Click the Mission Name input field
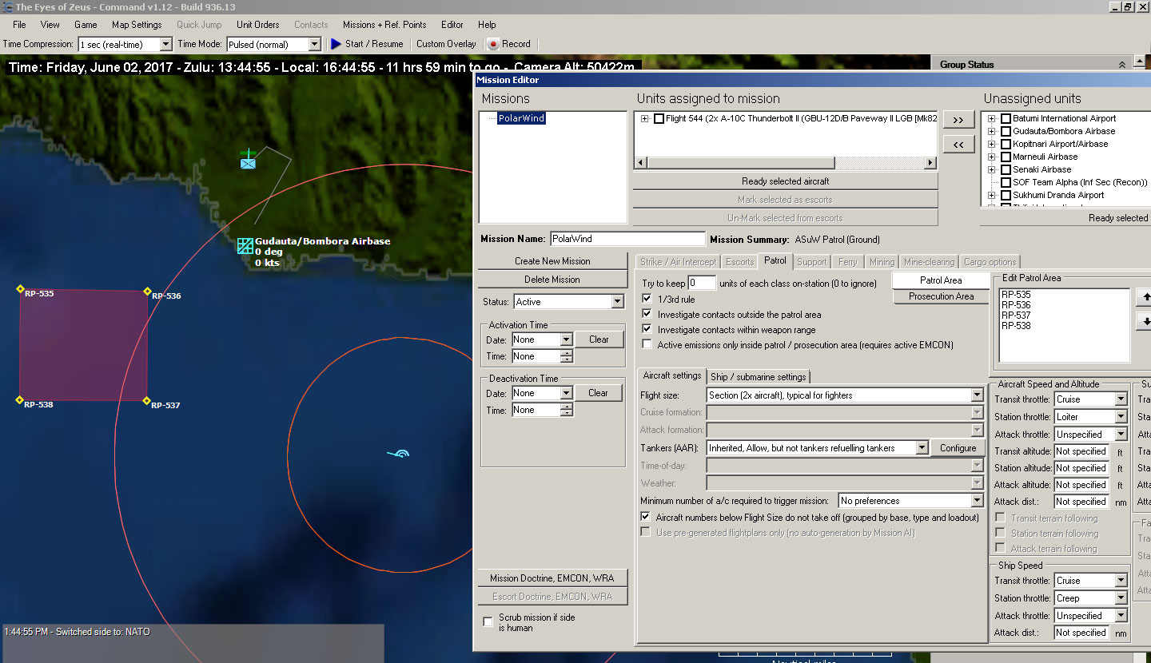The height and width of the screenshot is (663, 1151). point(627,239)
